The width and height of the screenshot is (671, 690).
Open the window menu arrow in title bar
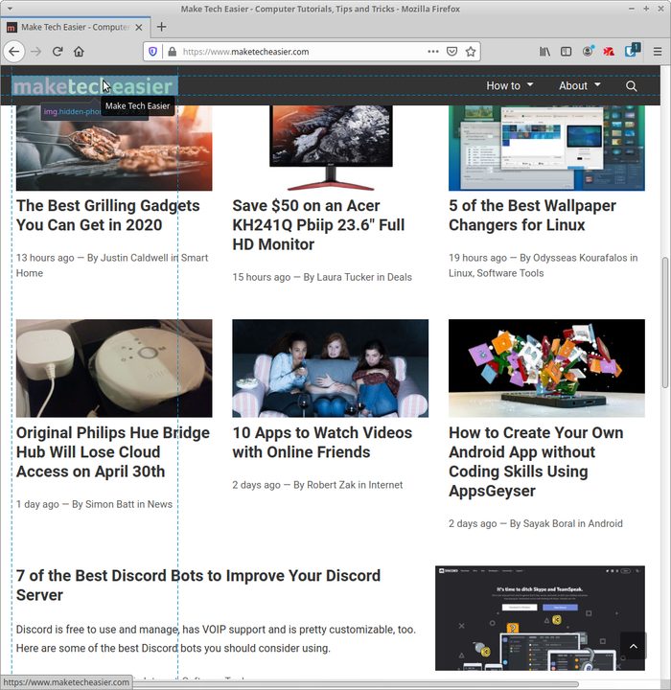click(x=10, y=9)
